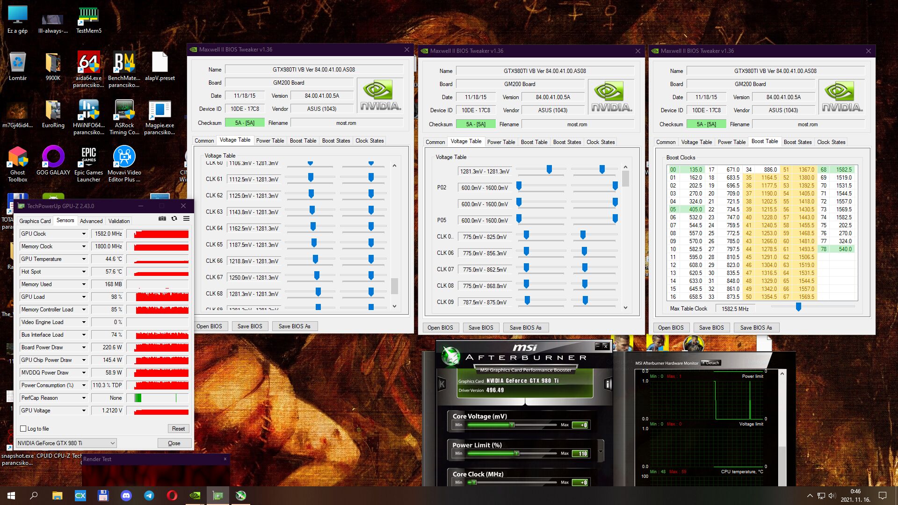The height and width of the screenshot is (505, 898).
Task: Click Open BIOS in leftmost Tweaker window
Action: pos(209,326)
